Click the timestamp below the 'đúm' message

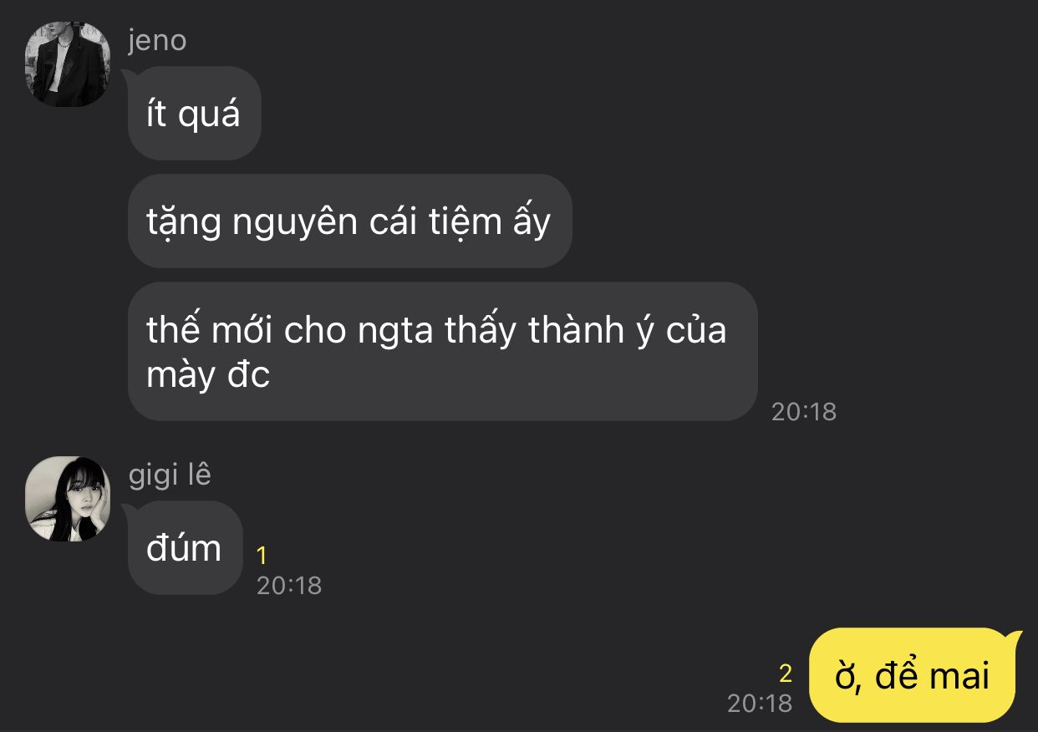289,585
